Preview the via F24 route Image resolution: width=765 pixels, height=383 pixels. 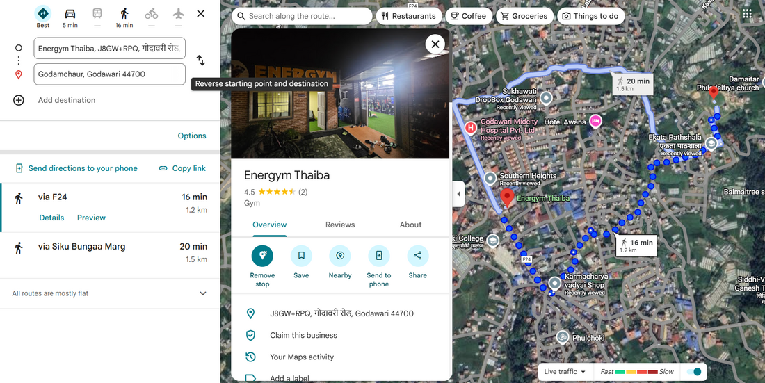tap(91, 218)
